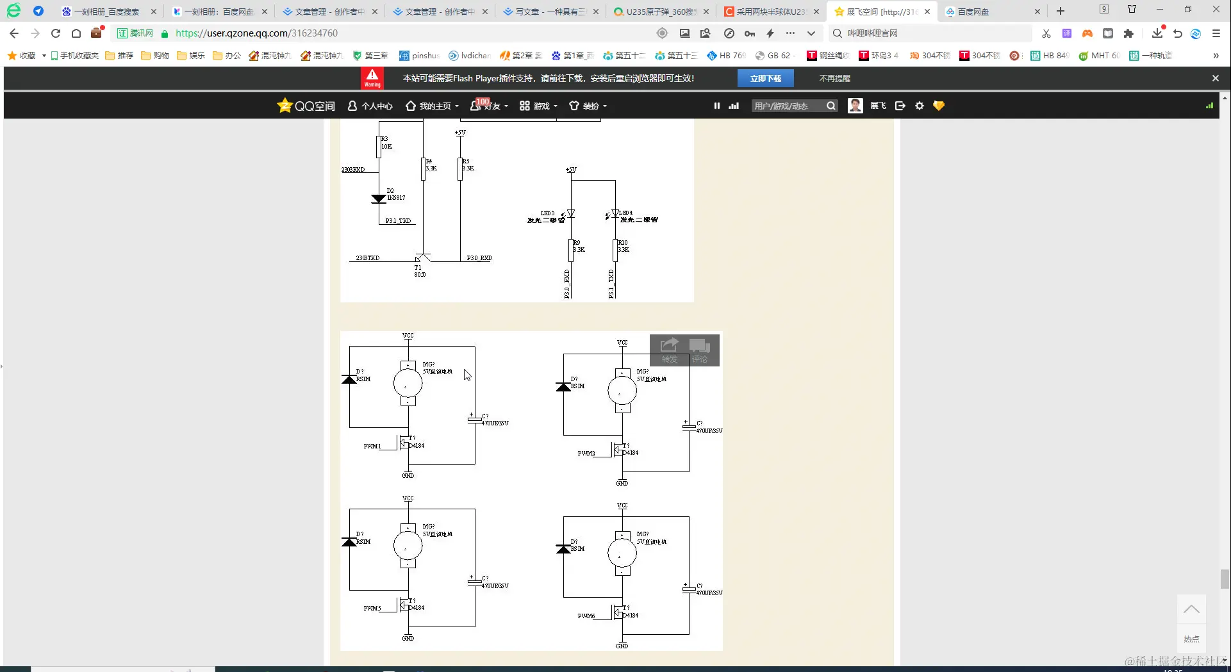Expand bookmarks overflow chevron

point(1216,56)
